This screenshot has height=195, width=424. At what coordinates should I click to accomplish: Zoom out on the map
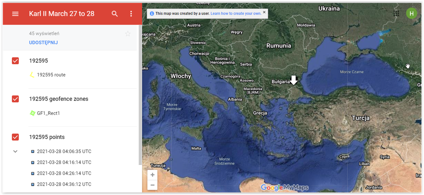[152, 185]
